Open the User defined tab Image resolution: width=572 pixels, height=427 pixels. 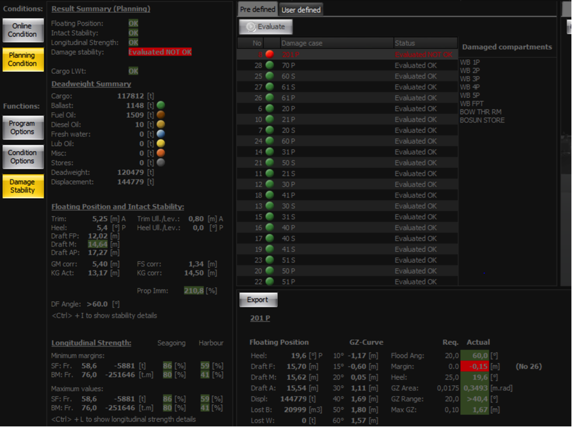tap(301, 10)
